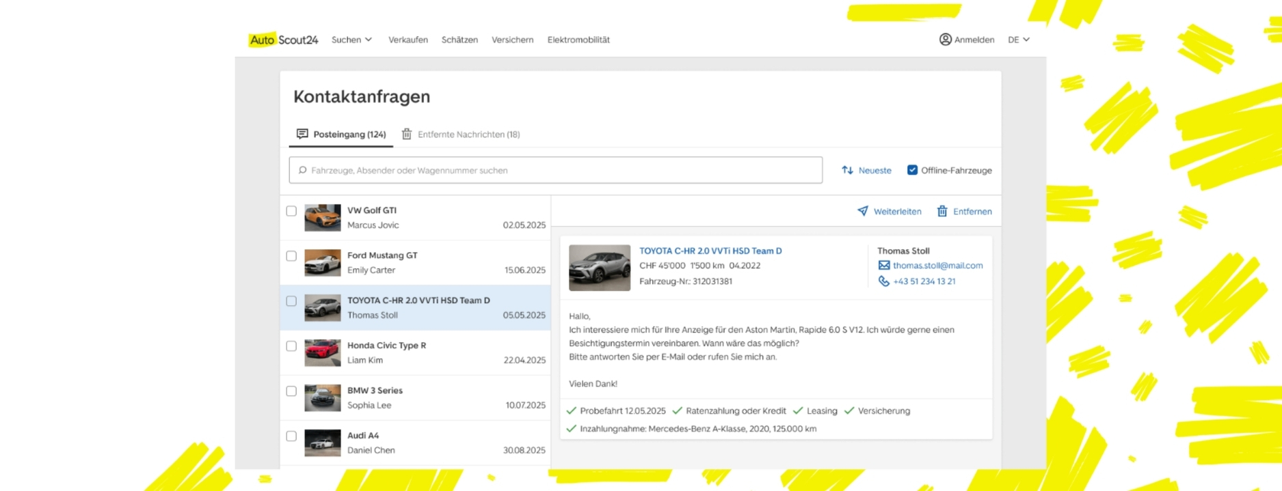Image resolution: width=1282 pixels, height=491 pixels.
Task: Click the phone icon beside the phone number
Action: point(883,281)
